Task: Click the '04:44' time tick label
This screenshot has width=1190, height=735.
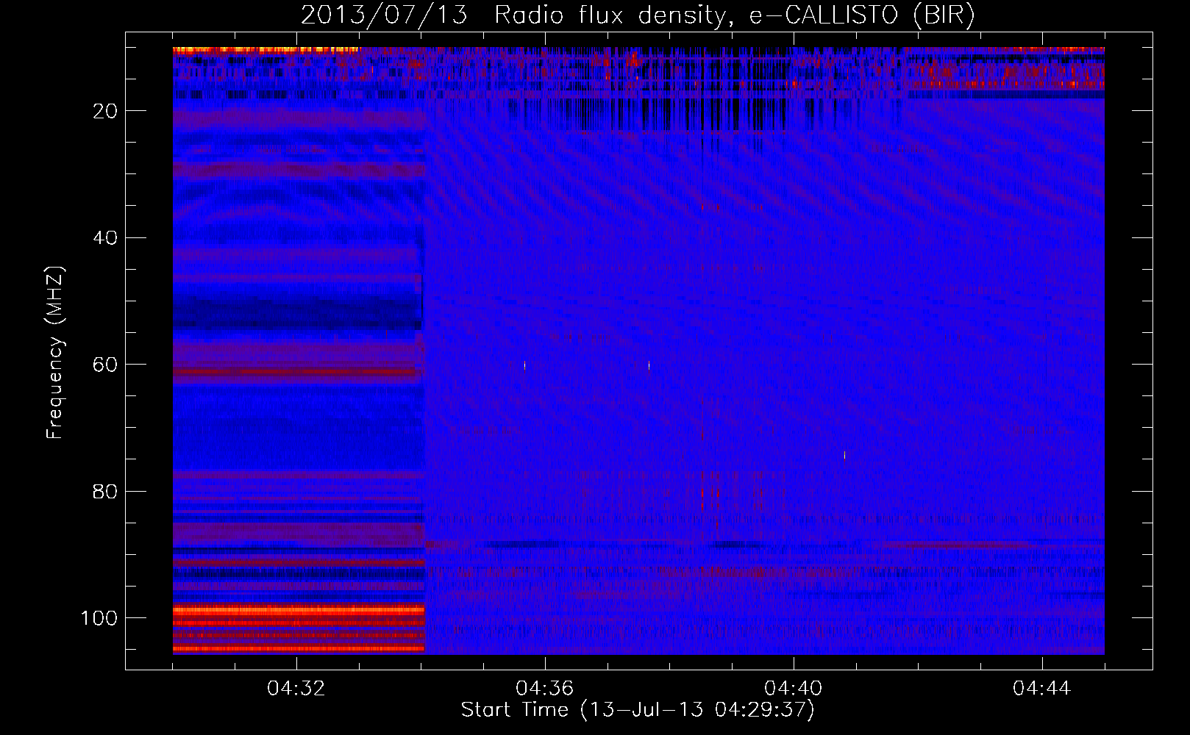Action: [1042, 689]
